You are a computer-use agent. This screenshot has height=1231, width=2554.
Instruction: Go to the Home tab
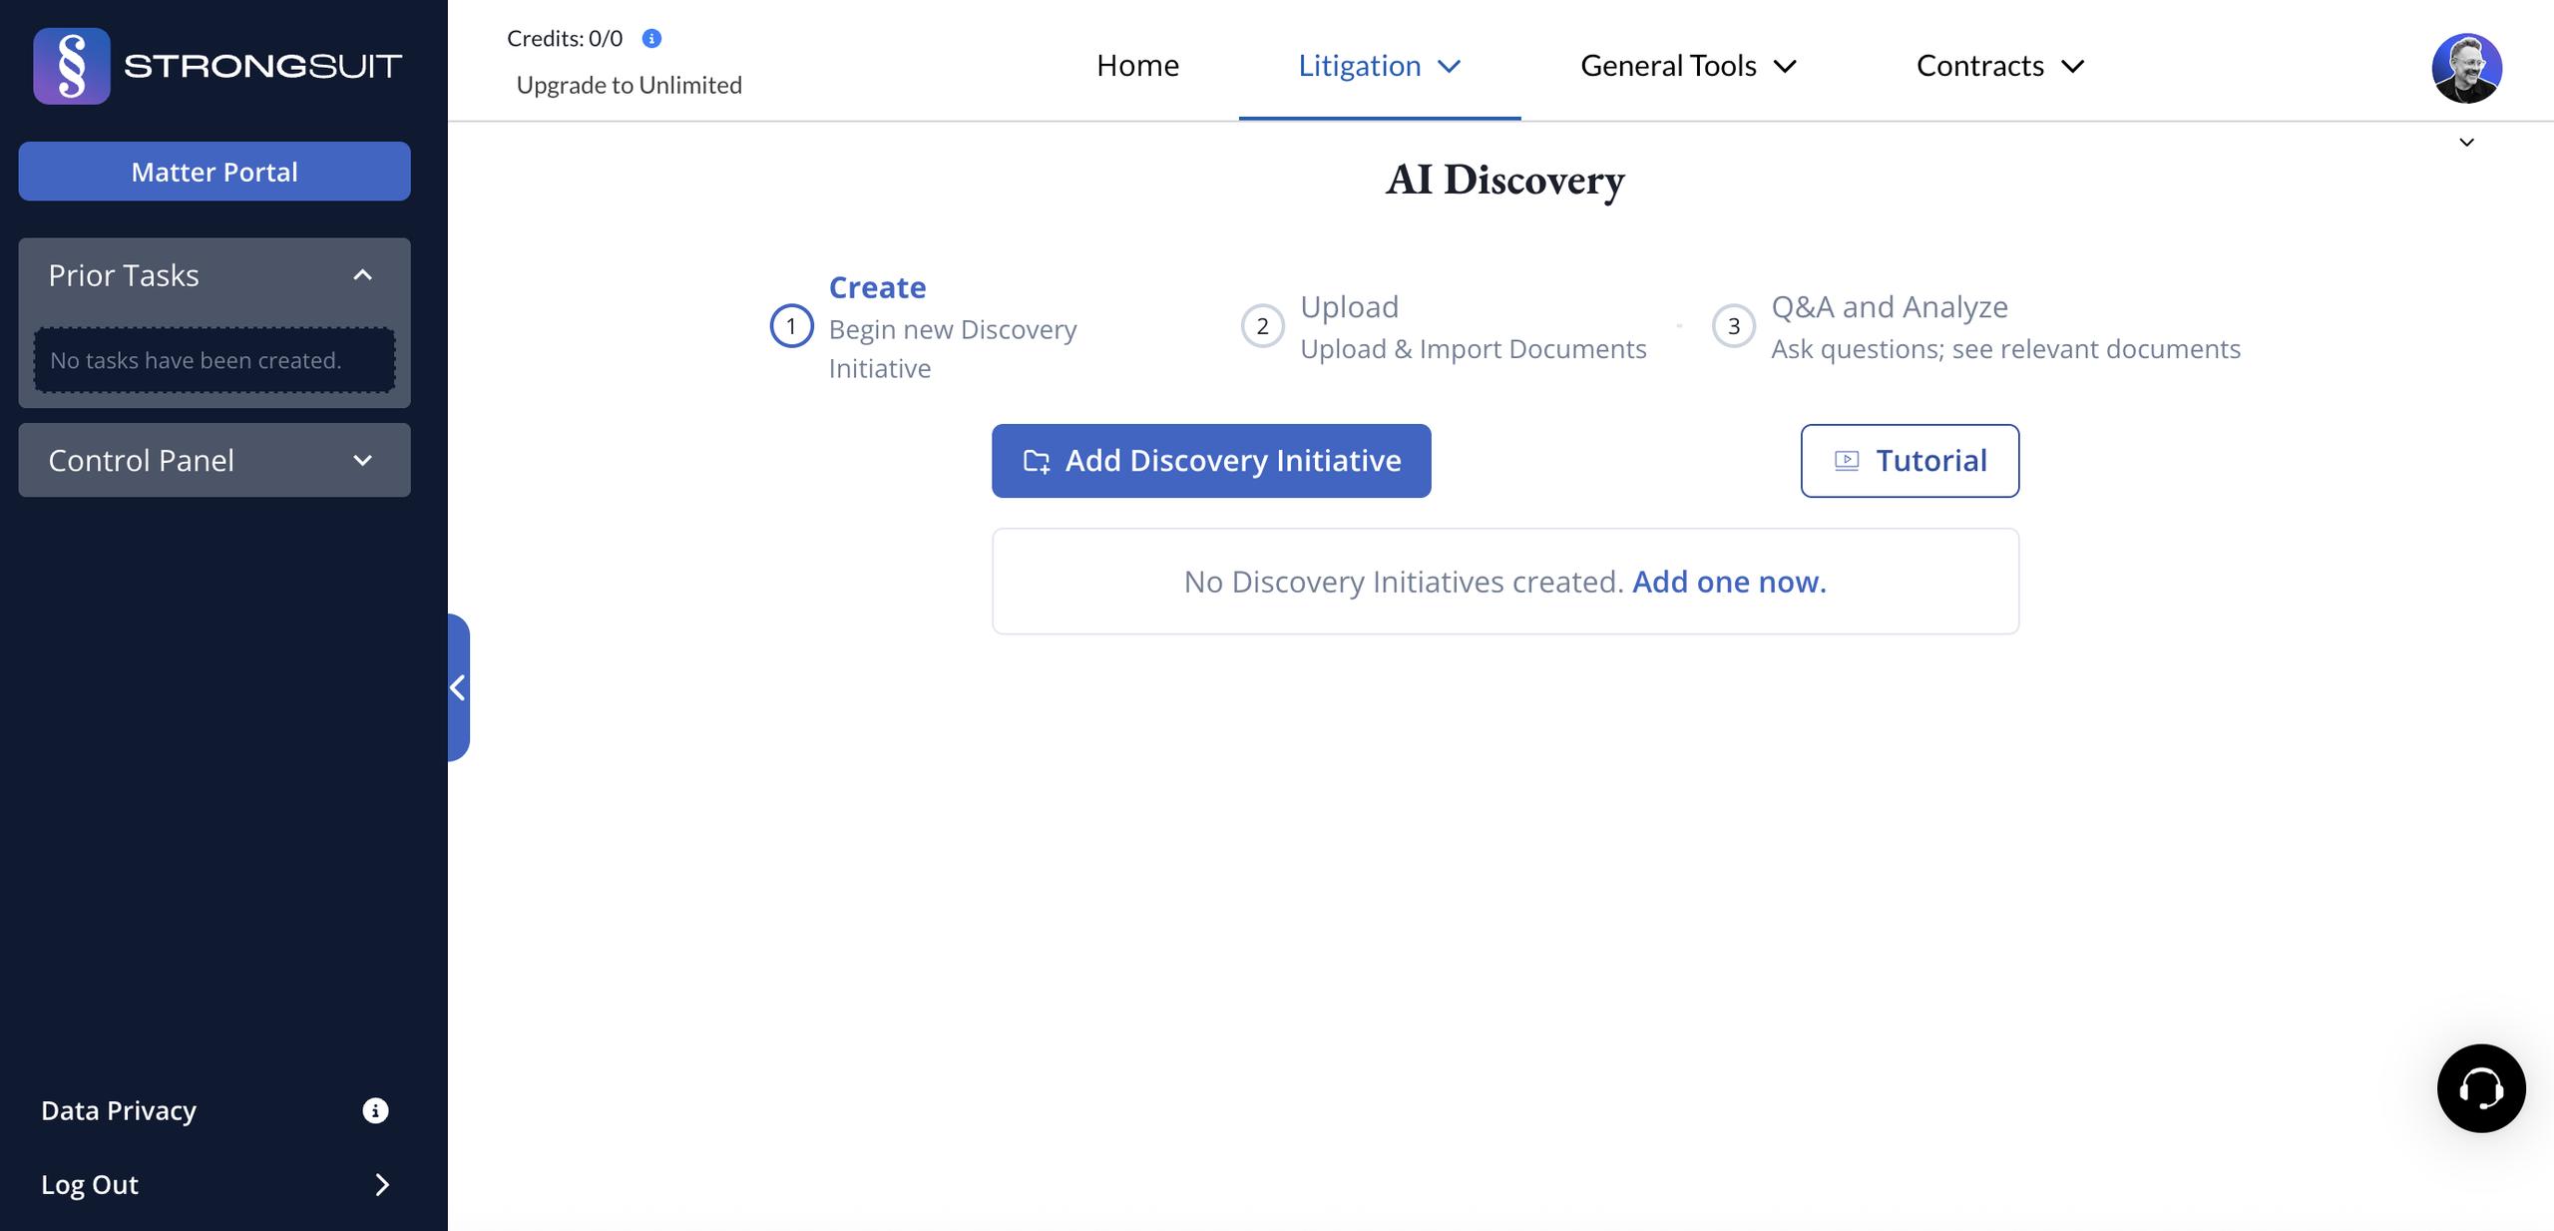1137,66
